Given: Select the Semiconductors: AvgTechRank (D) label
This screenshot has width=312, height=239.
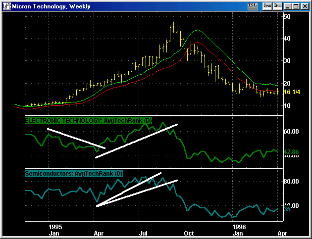Looking at the screenshot, I should pos(74,174).
